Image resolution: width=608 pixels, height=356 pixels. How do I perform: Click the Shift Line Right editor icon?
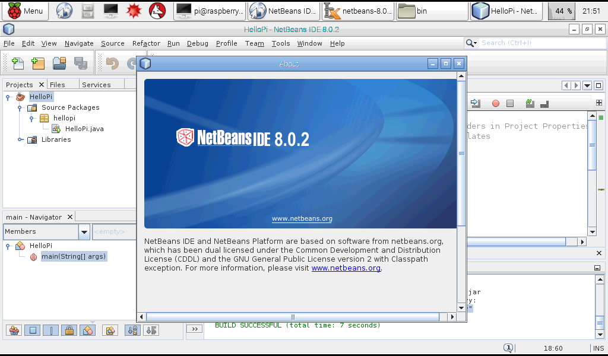point(476,103)
